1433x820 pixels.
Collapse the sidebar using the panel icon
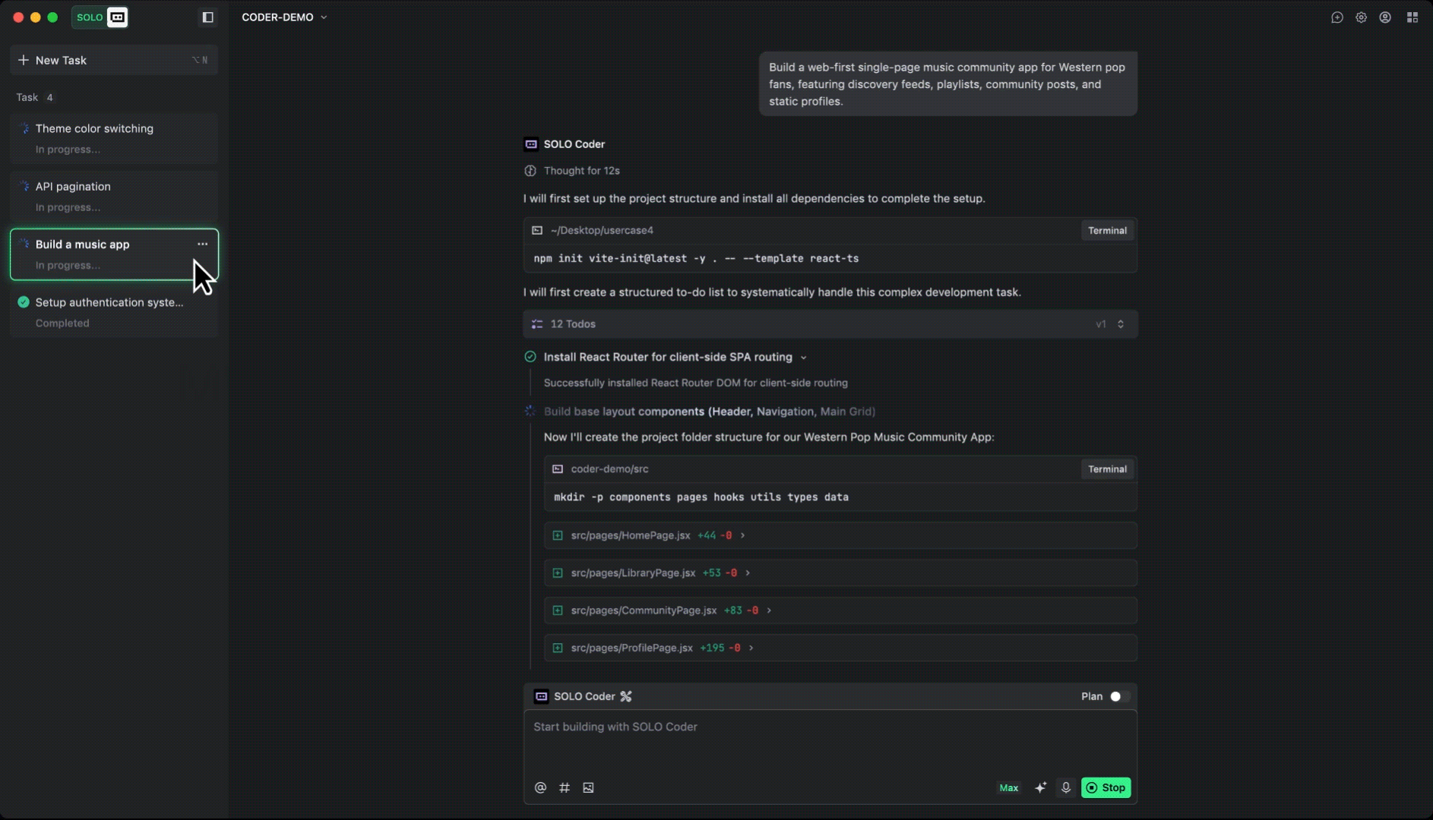(x=207, y=17)
